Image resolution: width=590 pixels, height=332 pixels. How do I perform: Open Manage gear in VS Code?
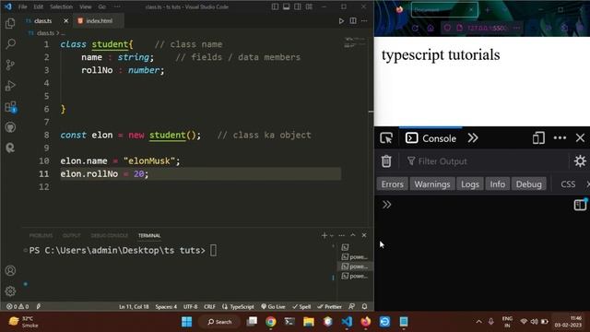pyautogui.click(x=10, y=291)
